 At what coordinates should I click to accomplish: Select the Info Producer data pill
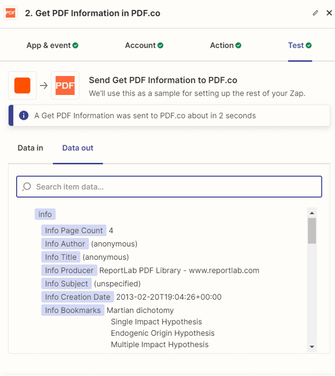[69, 270]
